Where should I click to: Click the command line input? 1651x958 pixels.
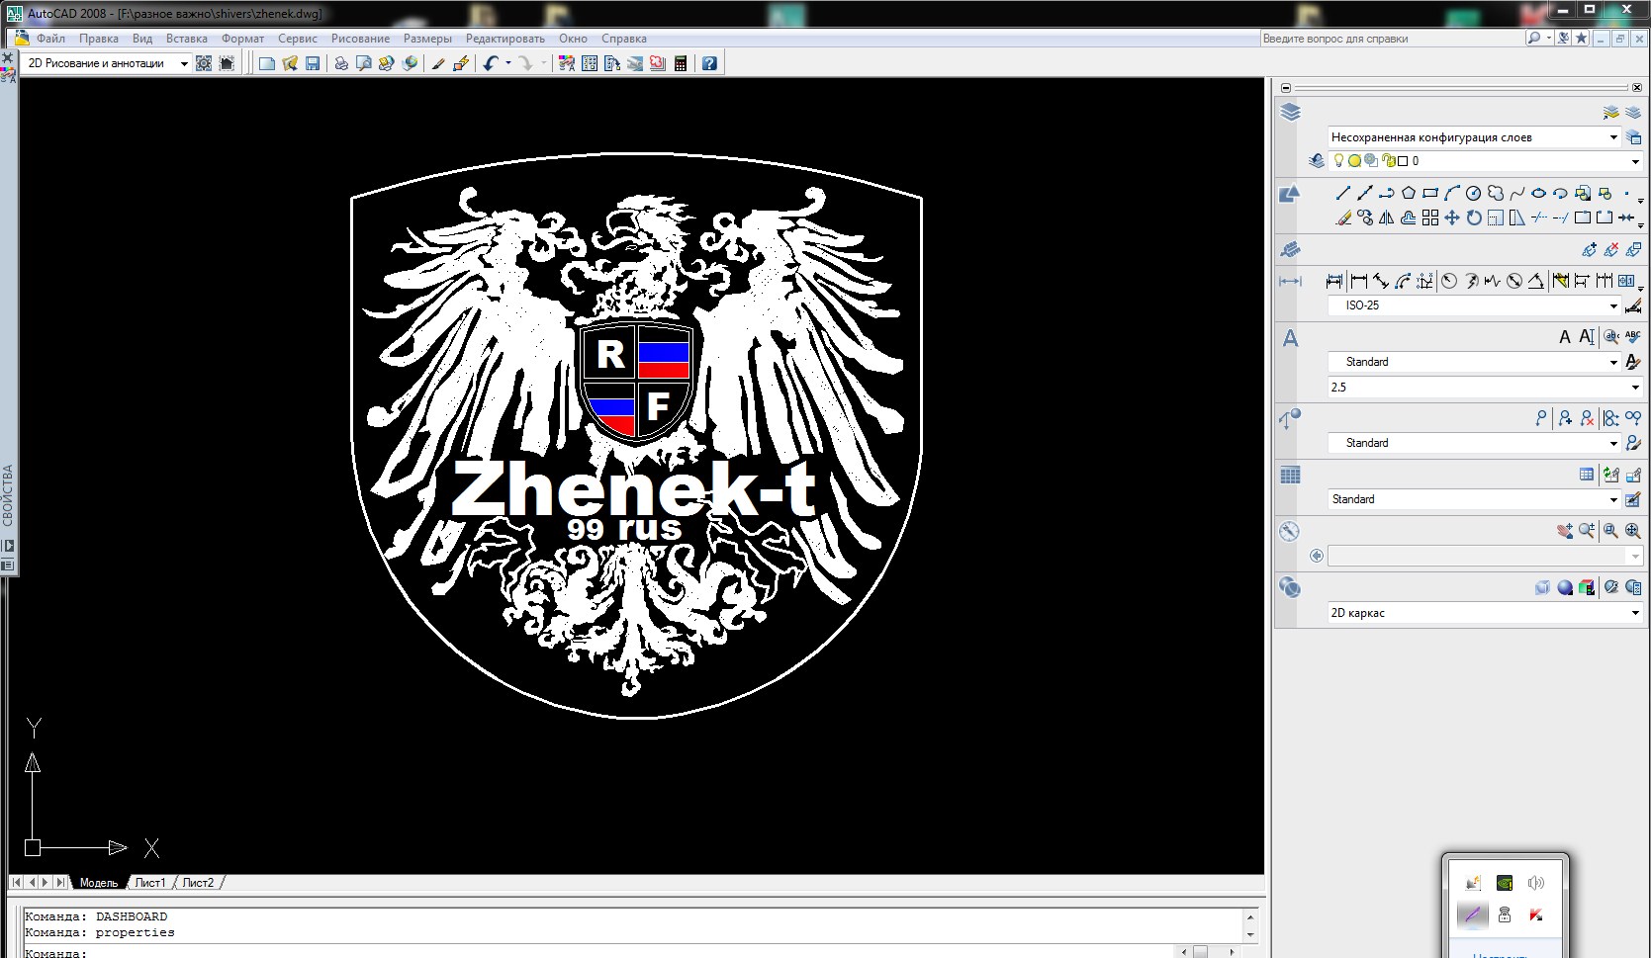(x=598, y=952)
